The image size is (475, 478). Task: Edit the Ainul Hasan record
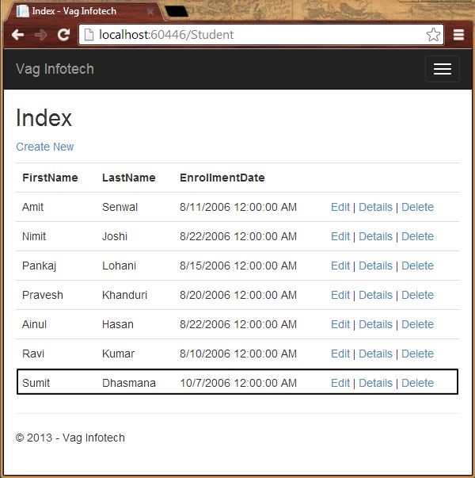pos(340,324)
